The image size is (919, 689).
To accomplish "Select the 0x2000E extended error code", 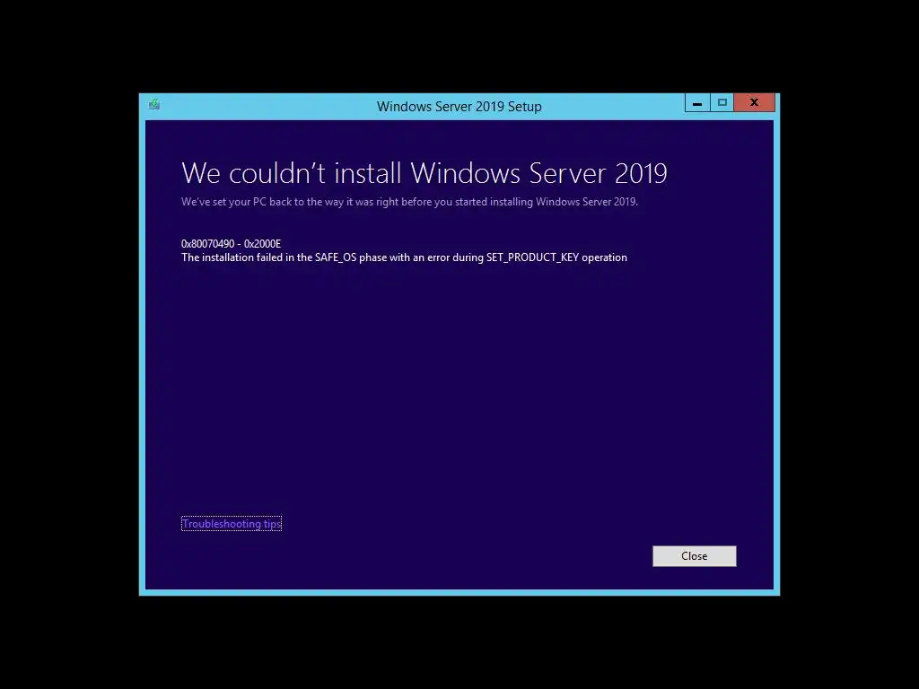I will [263, 244].
